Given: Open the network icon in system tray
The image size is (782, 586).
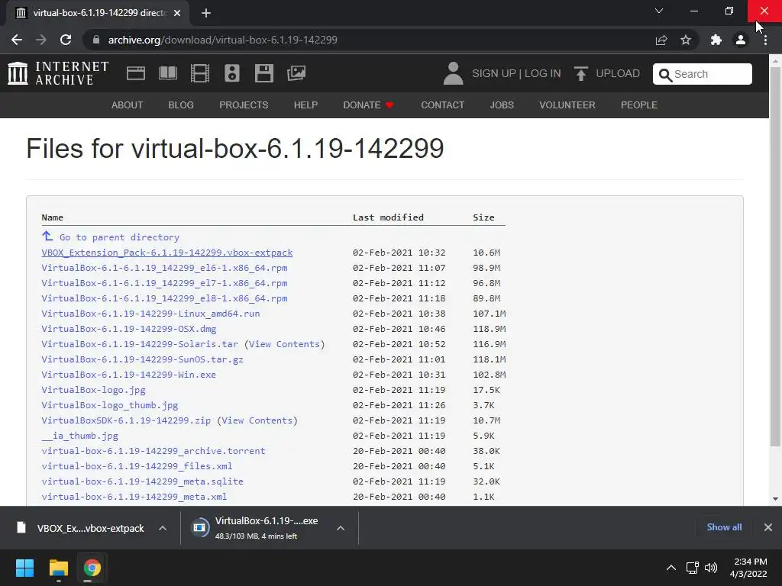Looking at the screenshot, I should pyautogui.click(x=692, y=568).
